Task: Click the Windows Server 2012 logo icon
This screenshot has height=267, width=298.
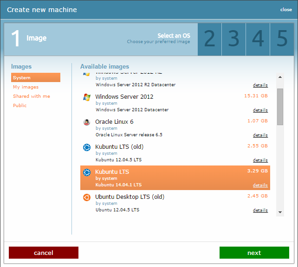Action: (87, 97)
